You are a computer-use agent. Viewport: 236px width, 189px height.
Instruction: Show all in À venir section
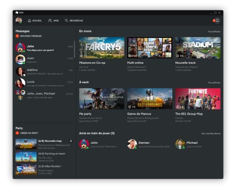(x=214, y=83)
